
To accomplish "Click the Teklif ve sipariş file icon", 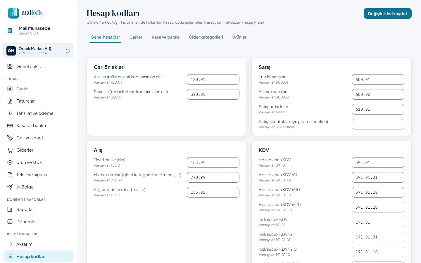I will point(10,175).
